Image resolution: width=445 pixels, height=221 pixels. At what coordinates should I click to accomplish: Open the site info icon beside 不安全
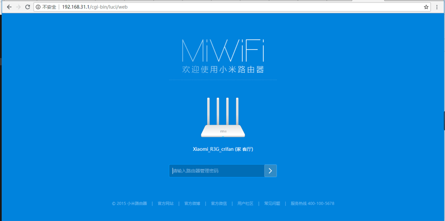[x=38, y=7]
